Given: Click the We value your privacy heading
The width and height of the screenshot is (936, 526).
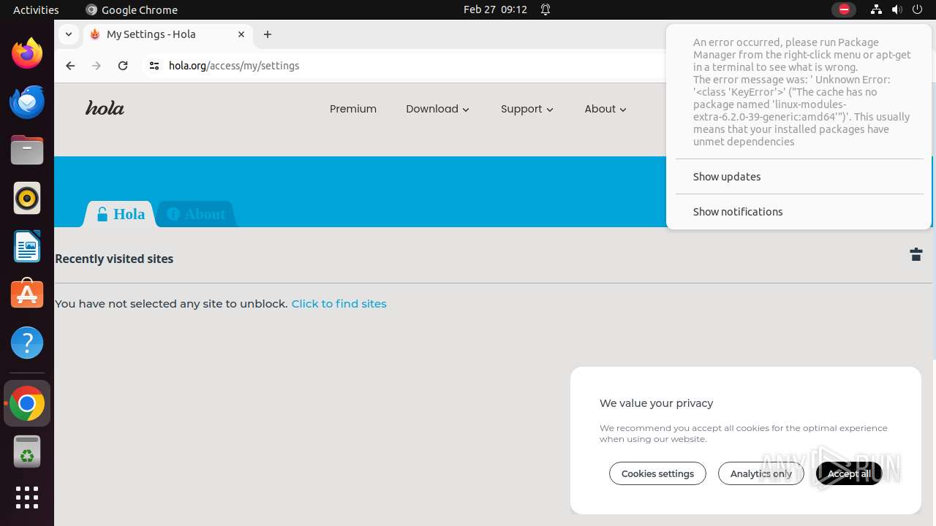Looking at the screenshot, I should pyautogui.click(x=656, y=403).
